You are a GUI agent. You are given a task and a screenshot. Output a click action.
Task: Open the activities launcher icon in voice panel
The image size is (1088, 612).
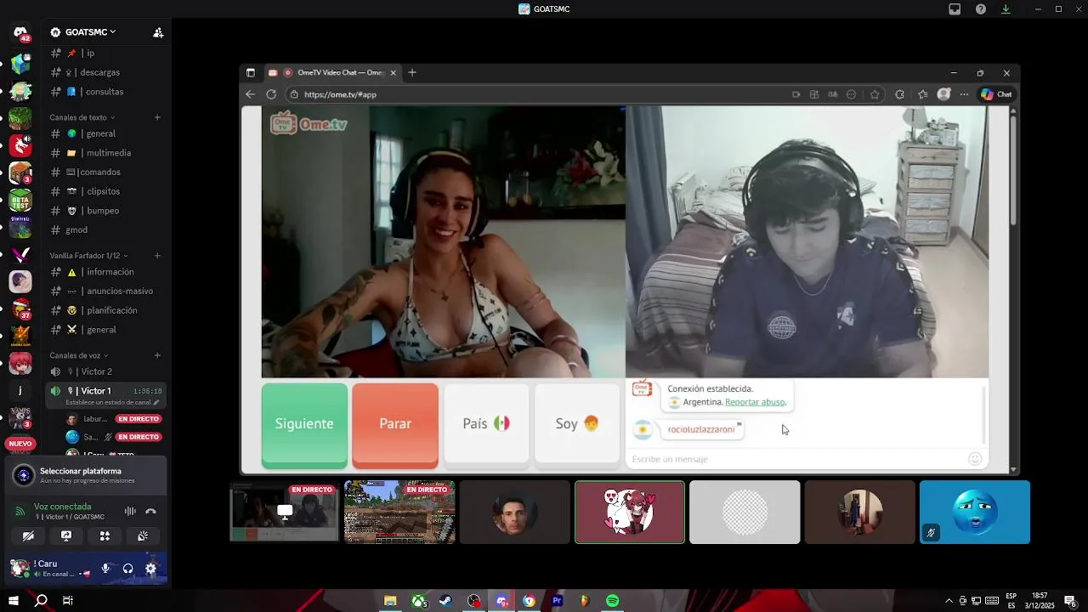(x=105, y=536)
